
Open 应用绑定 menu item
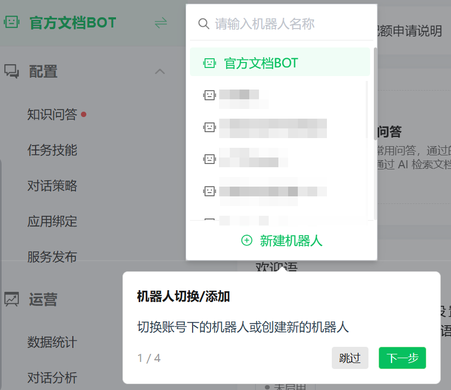[x=52, y=221]
